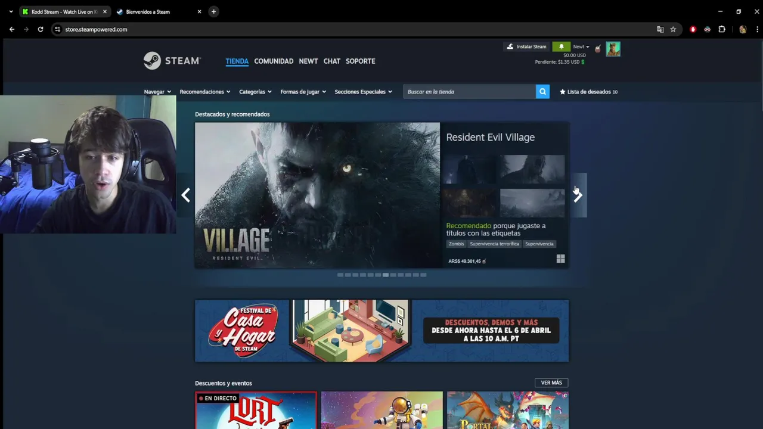
Task: Expand the Categorías dropdown
Action: 255,92
